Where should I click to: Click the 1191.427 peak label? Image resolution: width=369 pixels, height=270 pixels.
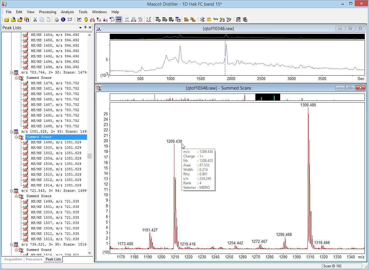(x=150, y=230)
